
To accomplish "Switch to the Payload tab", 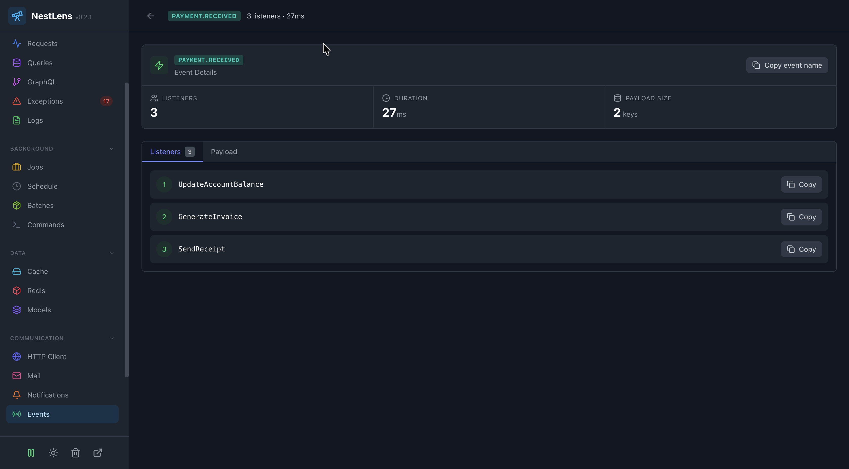I will pos(224,152).
